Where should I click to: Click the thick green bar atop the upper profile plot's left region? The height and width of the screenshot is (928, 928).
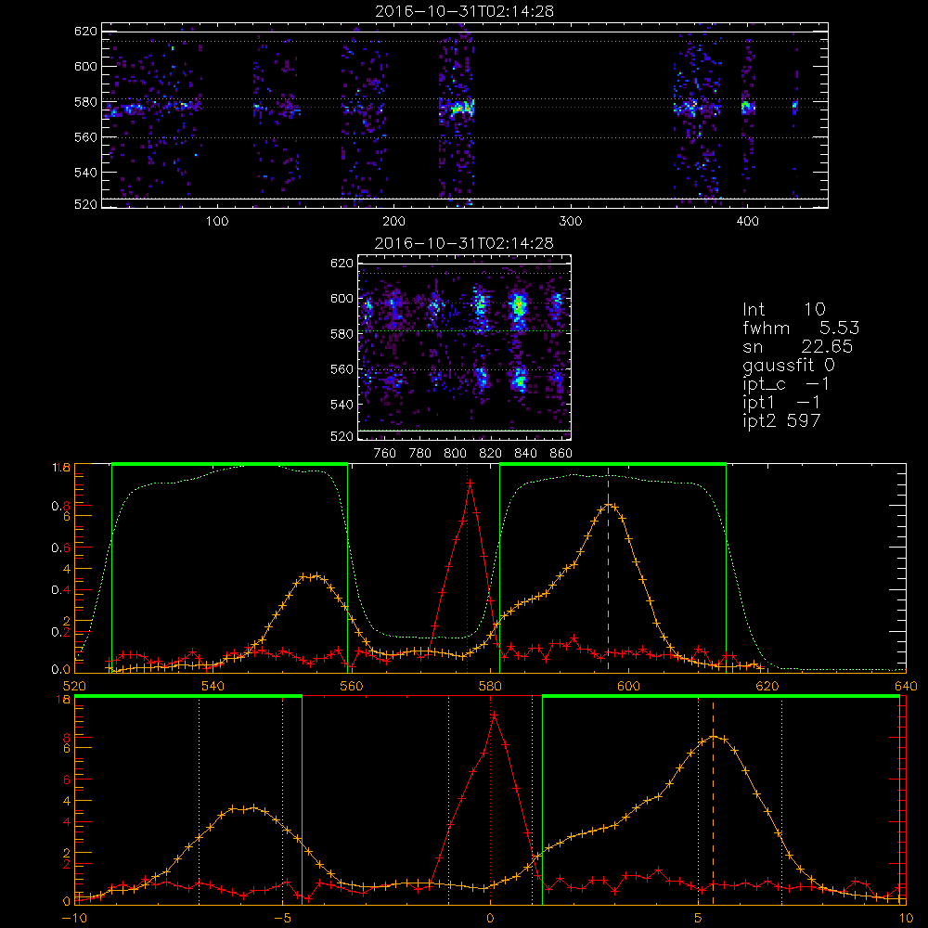(229, 464)
